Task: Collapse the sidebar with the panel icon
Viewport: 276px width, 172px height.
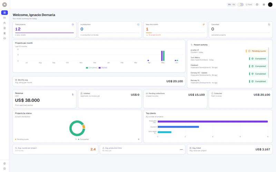Action: [x=4, y=169]
